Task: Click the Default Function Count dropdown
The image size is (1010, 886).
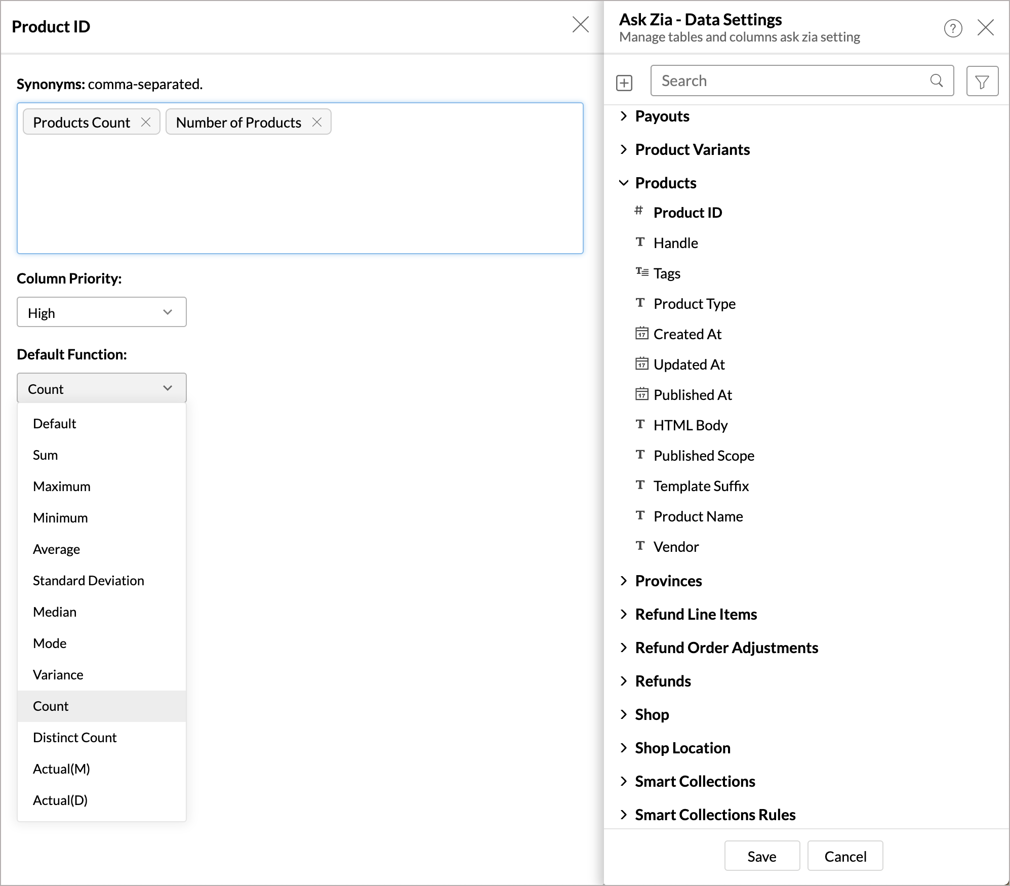Action: tap(101, 388)
